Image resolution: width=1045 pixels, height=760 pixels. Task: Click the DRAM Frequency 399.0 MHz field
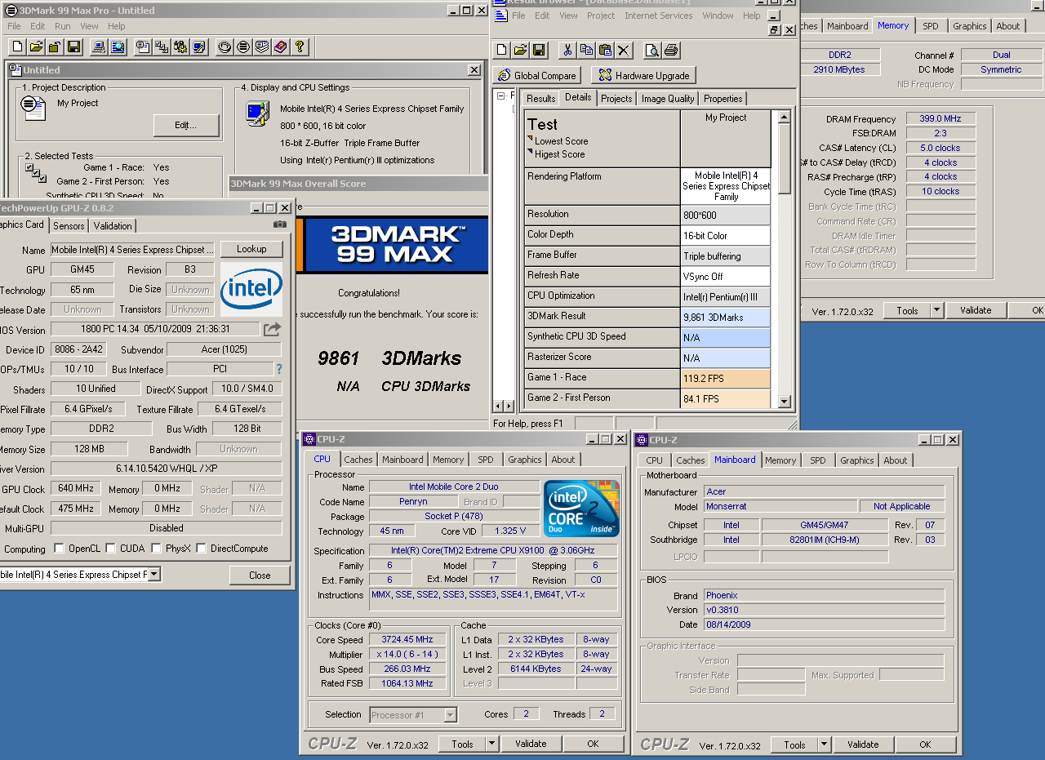click(940, 118)
